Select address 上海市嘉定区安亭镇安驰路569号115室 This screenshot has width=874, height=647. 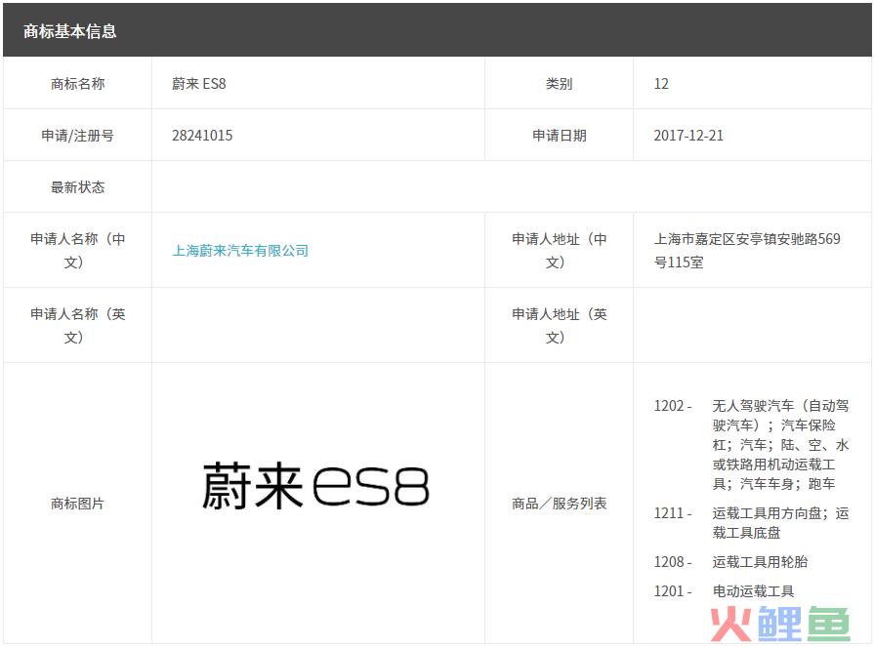(747, 251)
